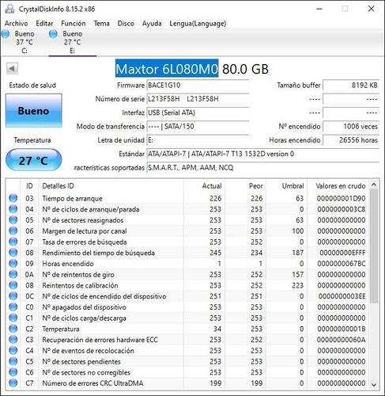Click status icon for attribute 08 row
Viewport: 385px width, 396px height.
pos(13,253)
